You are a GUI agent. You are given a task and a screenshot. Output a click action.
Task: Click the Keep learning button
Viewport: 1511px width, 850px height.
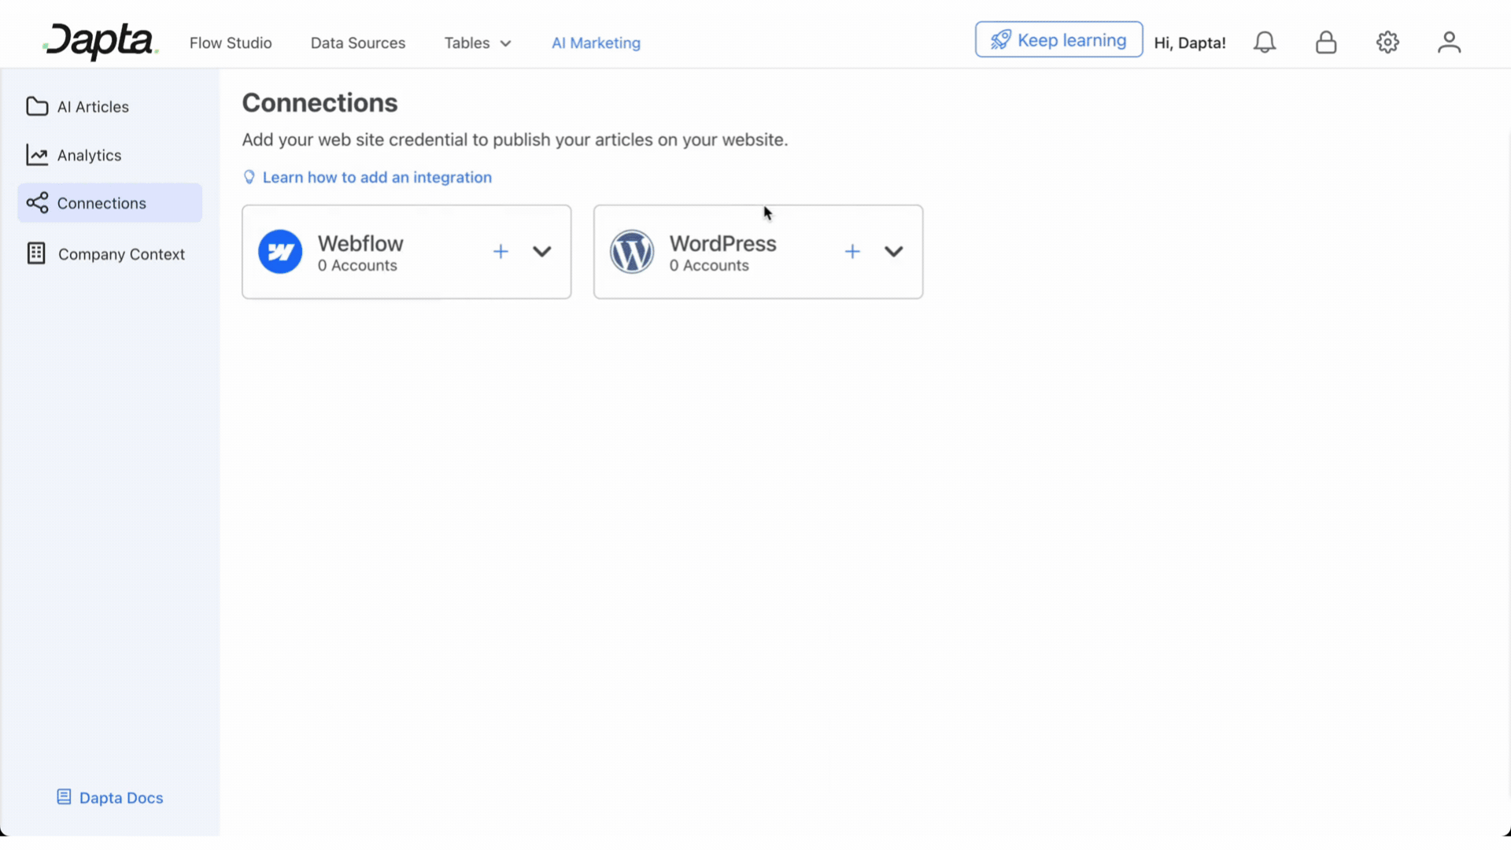tap(1058, 40)
